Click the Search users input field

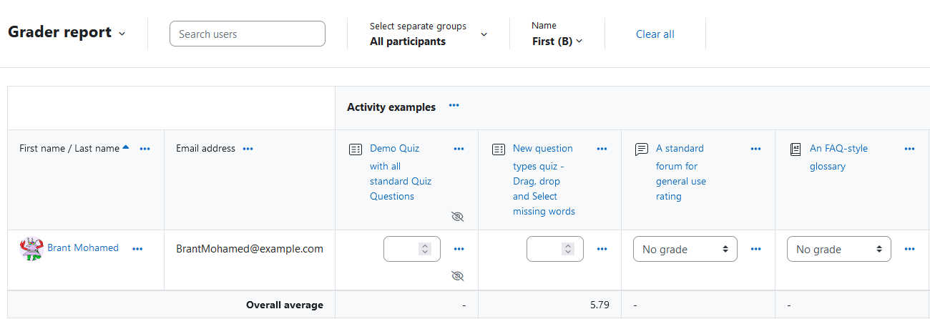click(x=248, y=34)
